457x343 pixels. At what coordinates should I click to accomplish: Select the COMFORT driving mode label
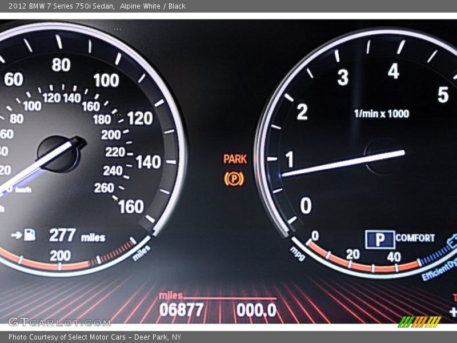point(415,238)
